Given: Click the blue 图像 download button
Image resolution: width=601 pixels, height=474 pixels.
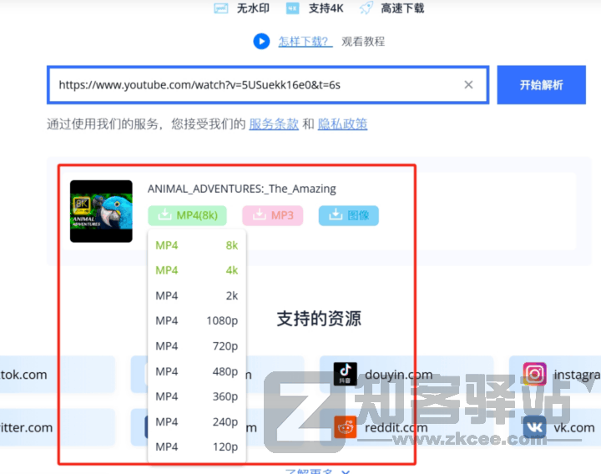Looking at the screenshot, I should (348, 215).
